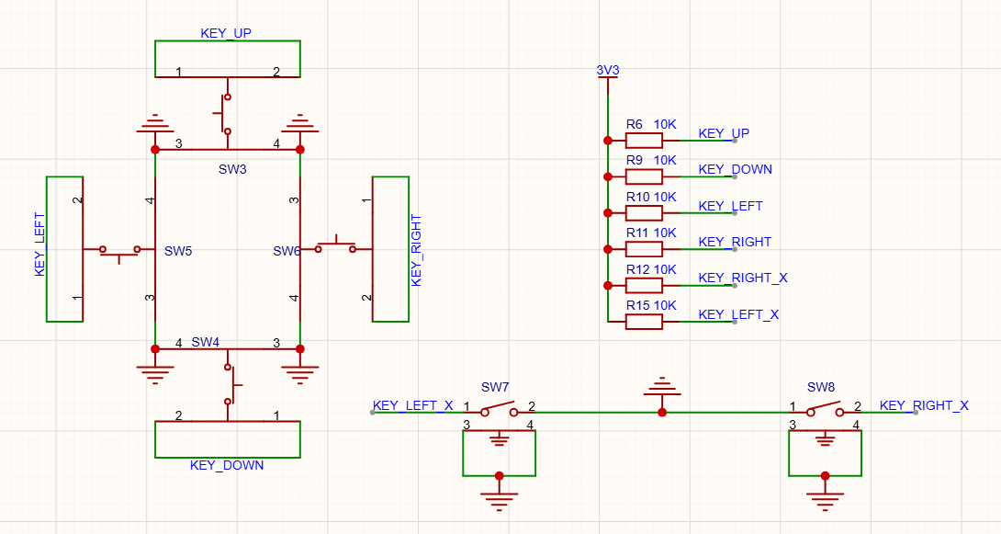Click KEY_UP net label next to R6
1001x534 pixels.
coord(724,133)
